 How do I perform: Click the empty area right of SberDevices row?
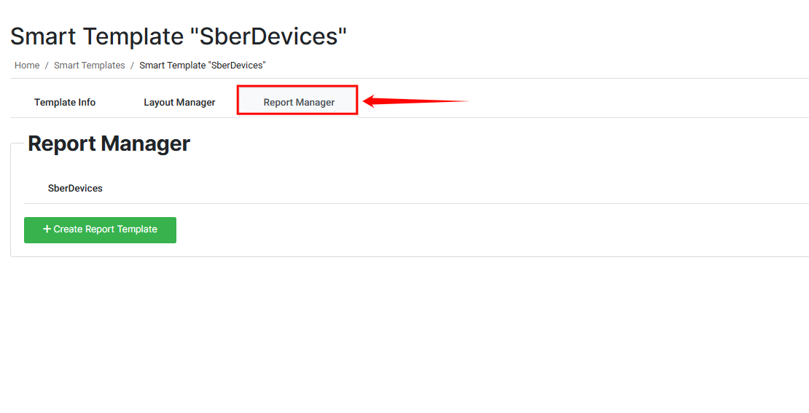point(437,189)
